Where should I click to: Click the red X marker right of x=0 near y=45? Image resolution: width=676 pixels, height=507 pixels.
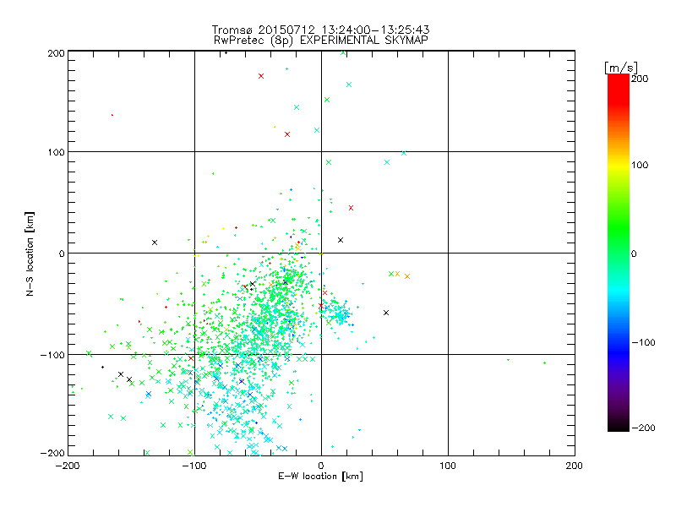[351, 208]
